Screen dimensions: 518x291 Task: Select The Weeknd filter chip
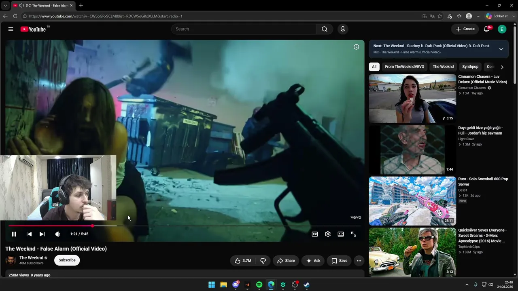point(443,67)
